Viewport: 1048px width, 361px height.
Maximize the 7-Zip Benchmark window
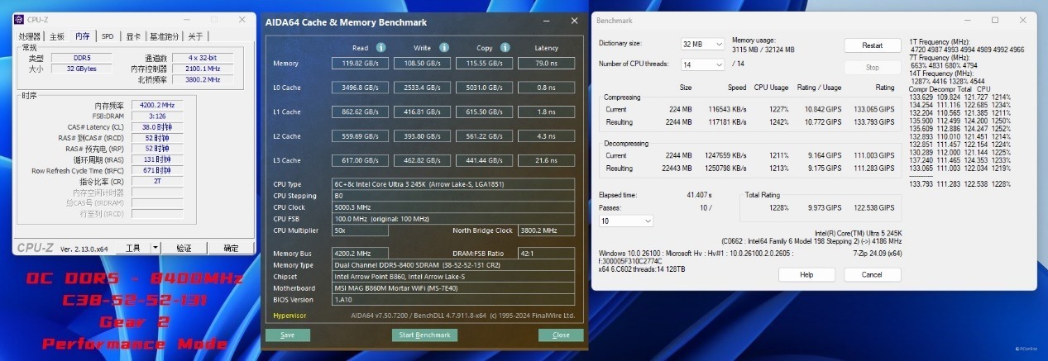[995, 20]
